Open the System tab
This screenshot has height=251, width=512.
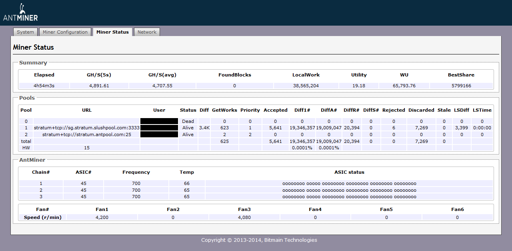coord(25,32)
